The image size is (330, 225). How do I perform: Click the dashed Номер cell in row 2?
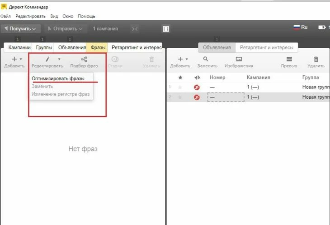pos(226,97)
